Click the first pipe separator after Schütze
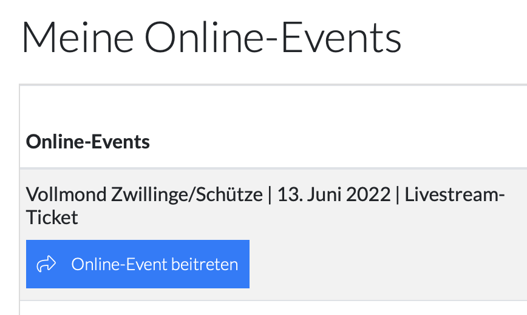This screenshot has width=527, height=315. tap(269, 195)
